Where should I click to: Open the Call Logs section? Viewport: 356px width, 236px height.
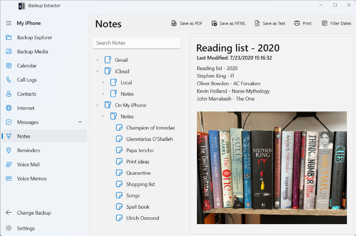pyautogui.click(x=27, y=80)
